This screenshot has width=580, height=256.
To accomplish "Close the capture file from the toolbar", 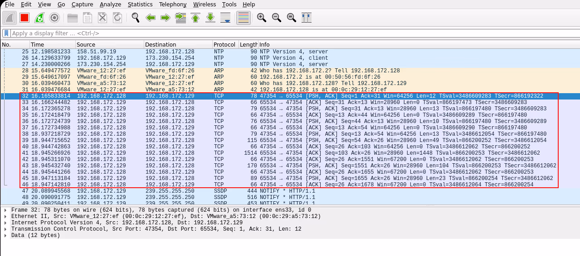I will point(102,18).
